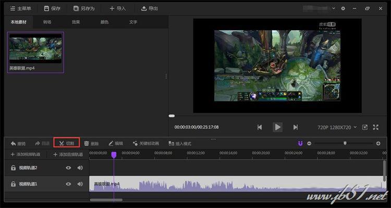Click the timeline zoom slider handle

[x=345, y=143]
